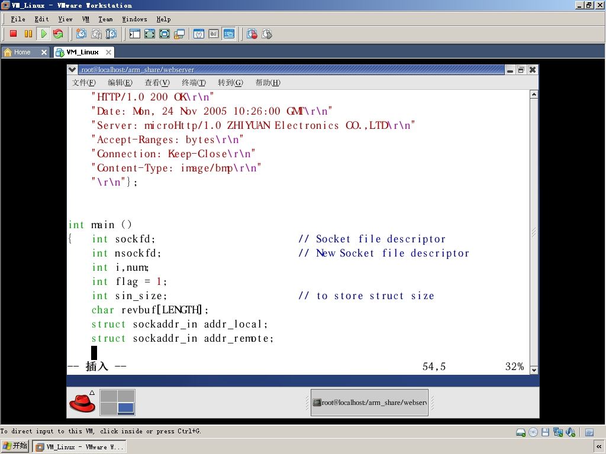The image size is (606, 454).
Task: Click VM_Linux VMware taskbar button
Action: tap(79, 447)
